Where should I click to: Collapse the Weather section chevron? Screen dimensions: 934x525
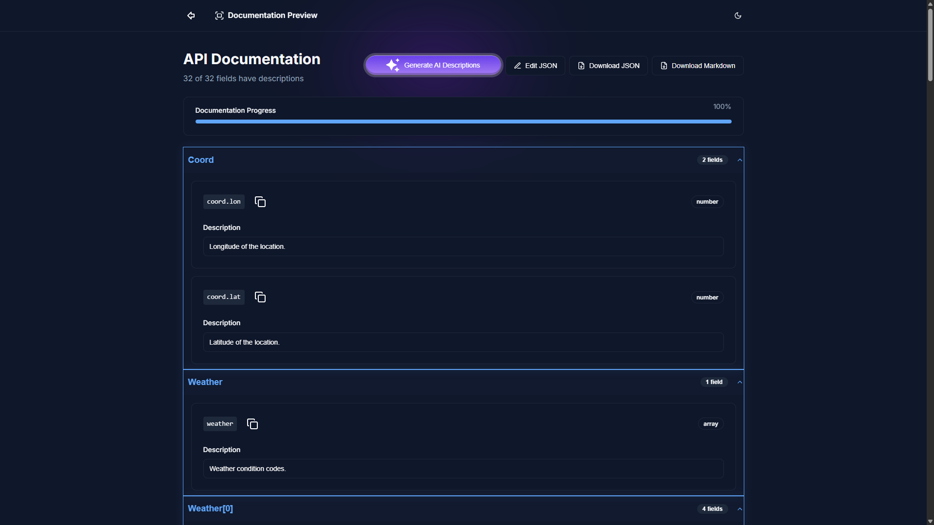tap(739, 382)
